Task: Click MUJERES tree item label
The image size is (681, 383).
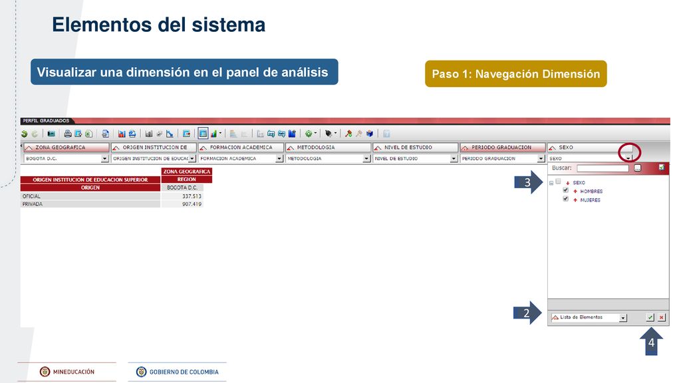Action: (591, 200)
